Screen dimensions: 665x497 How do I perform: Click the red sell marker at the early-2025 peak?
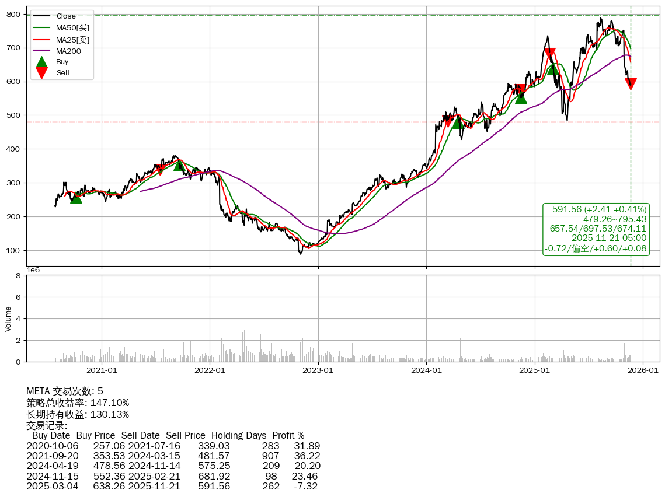[x=549, y=54]
